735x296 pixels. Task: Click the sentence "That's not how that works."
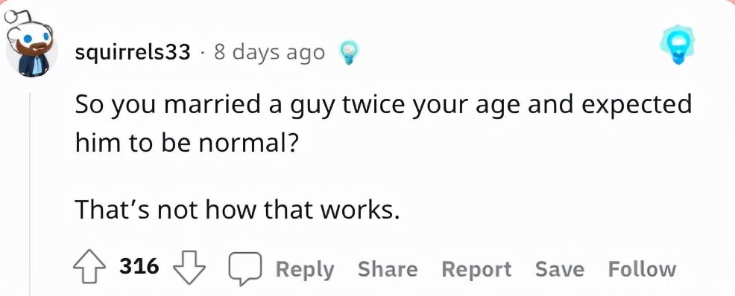[x=238, y=211]
